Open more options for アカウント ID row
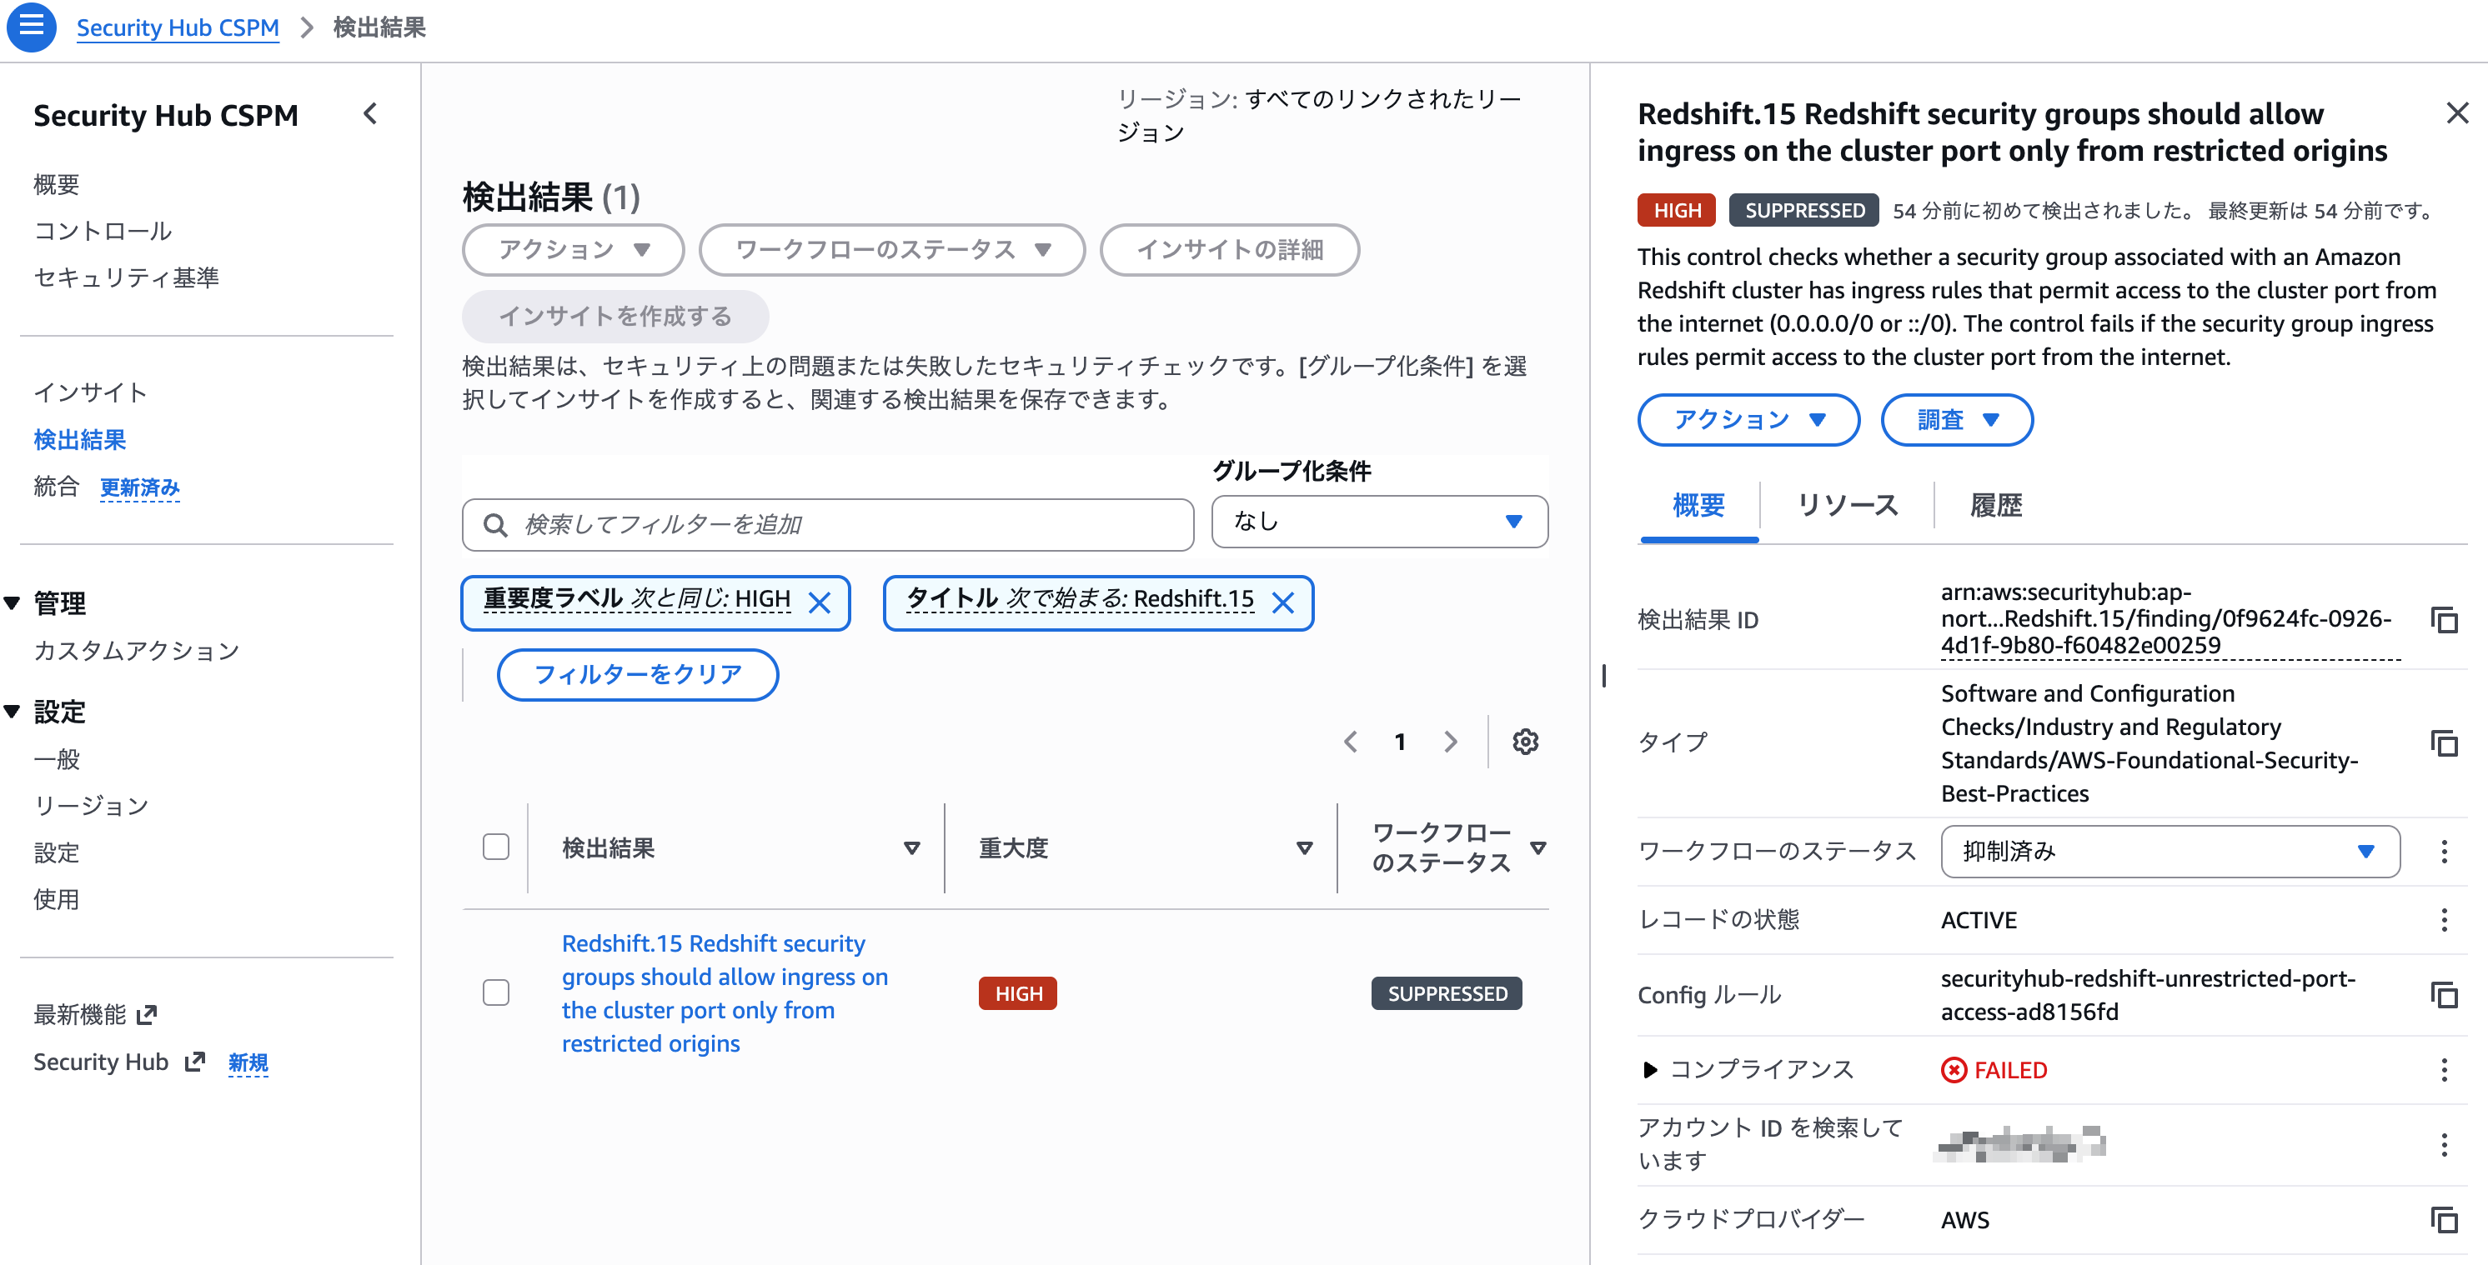This screenshot has width=2488, height=1265. (x=2444, y=1144)
